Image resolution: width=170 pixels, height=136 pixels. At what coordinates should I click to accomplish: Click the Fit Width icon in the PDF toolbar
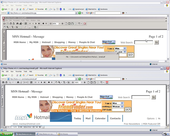(x=95, y=82)
